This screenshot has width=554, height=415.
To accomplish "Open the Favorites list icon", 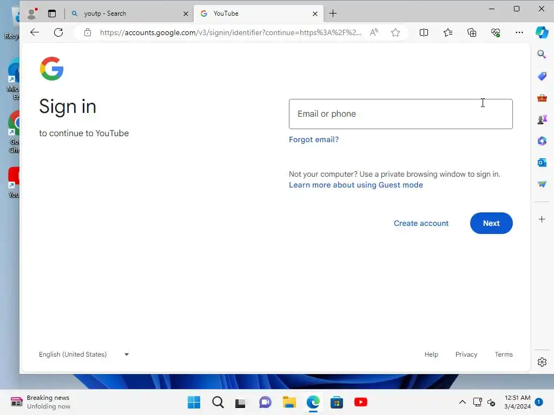I will click(x=447, y=32).
